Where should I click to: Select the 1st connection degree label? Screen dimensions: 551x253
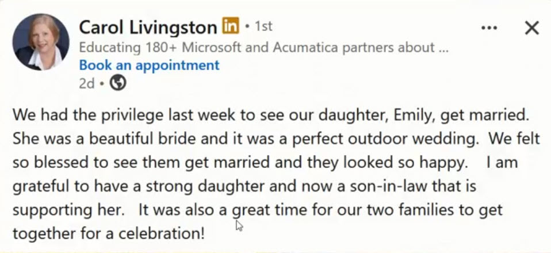pyautogui.click(x=263, y=26)
